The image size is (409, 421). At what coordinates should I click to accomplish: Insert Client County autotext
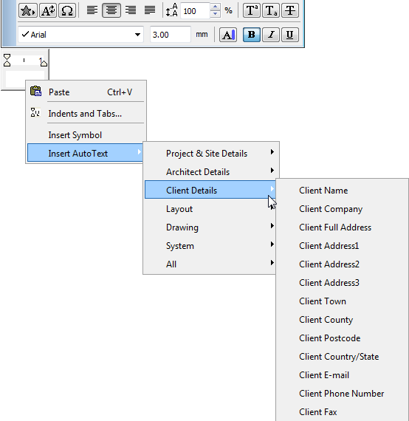342,320
